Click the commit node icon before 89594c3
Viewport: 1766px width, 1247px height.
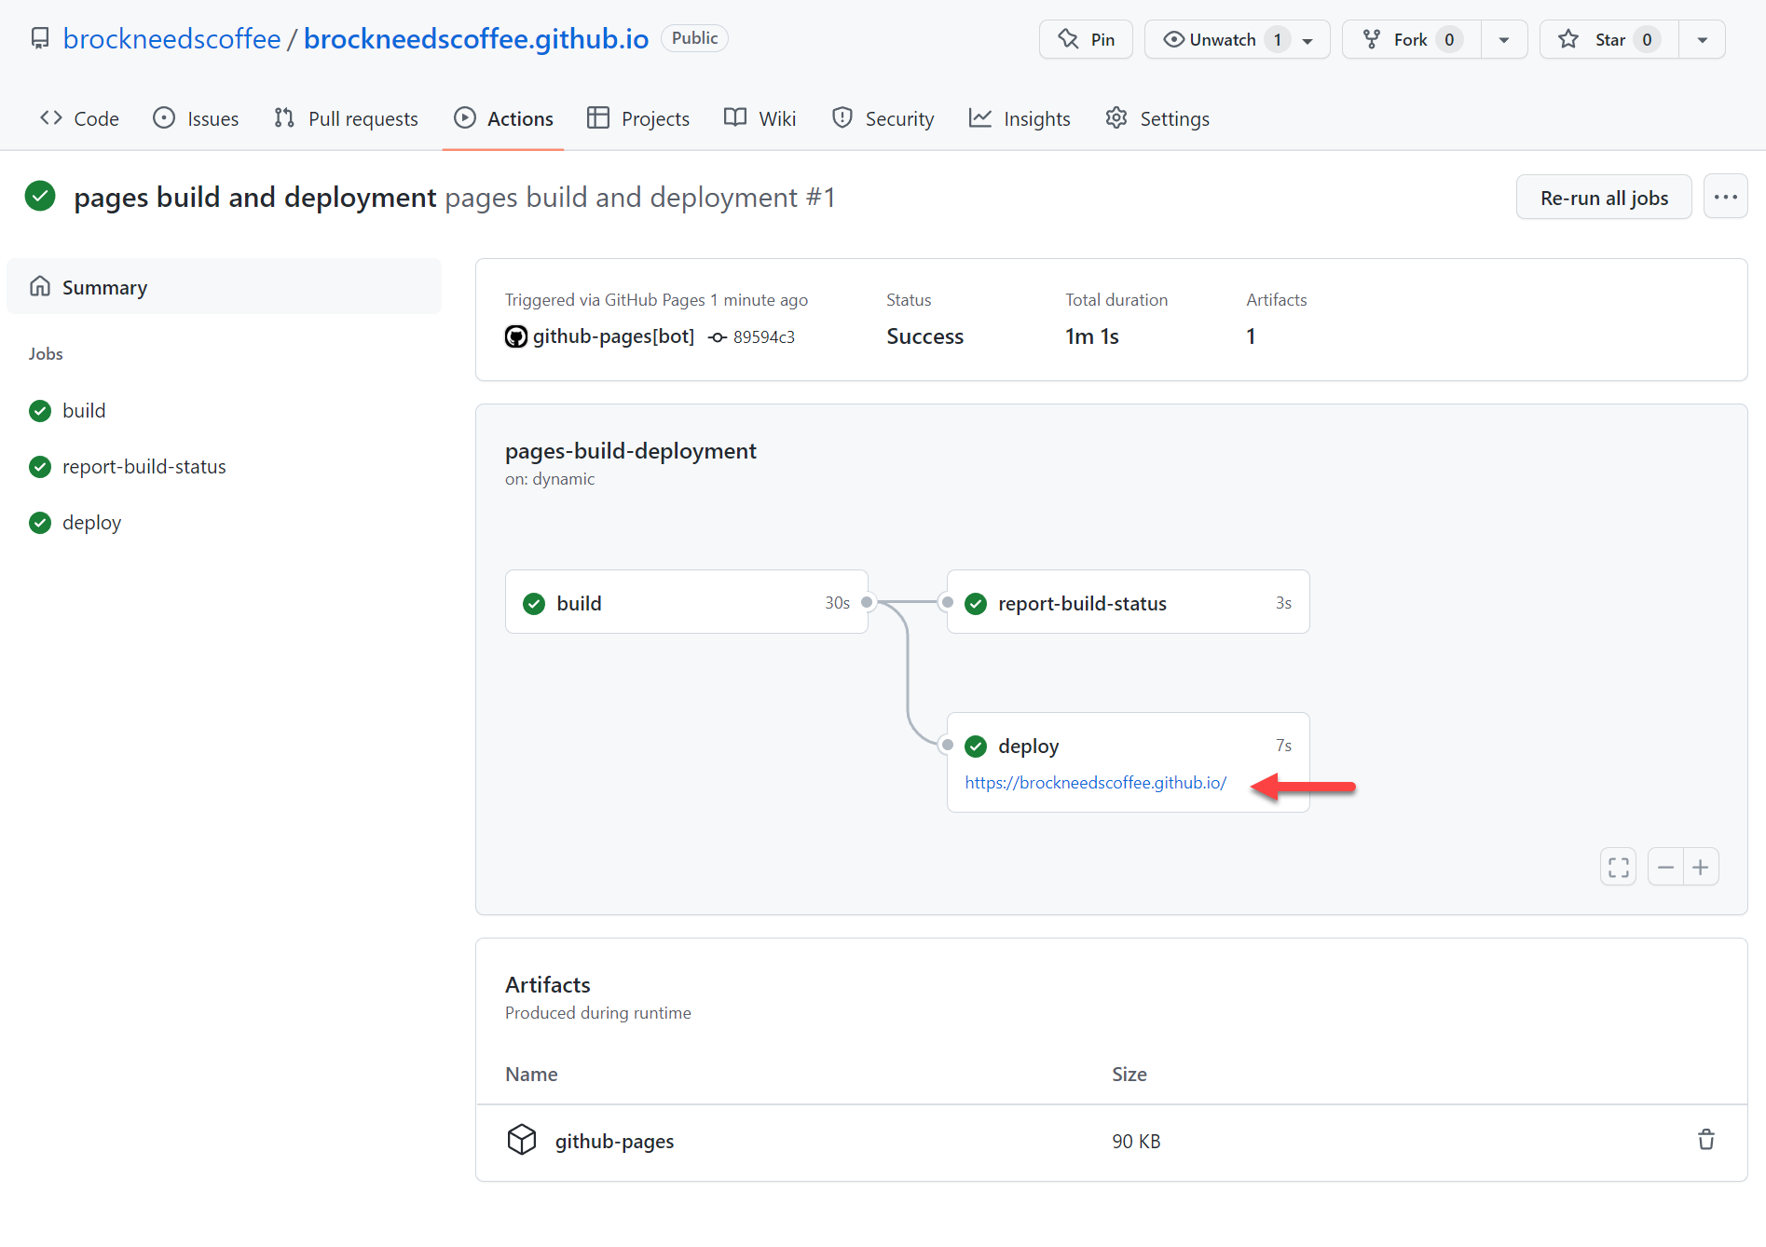point(718,337)
